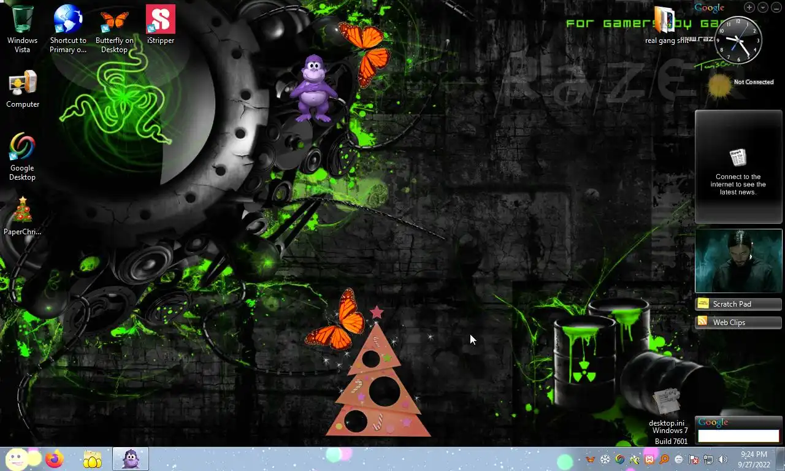Viewport: 785px width, 471px height.
Task: Click the sidebar add gadget plus button
Action: click(749, 7)
